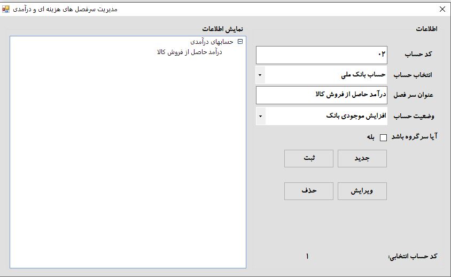This screenshot has width=451, height=277.
Task: Click the application icon in the title bar
Action: [5, 9]
